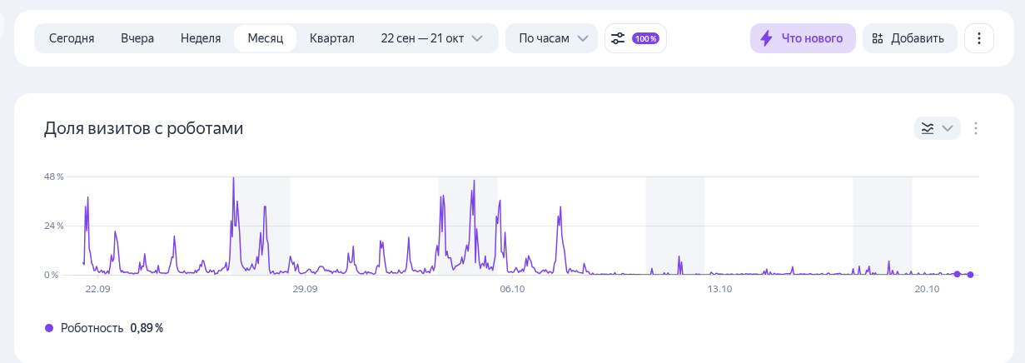The width and height of the screenshot is (1025, 363).
Task: Click the purple 100% accuracy badge
Action: [x=645, y=38]
